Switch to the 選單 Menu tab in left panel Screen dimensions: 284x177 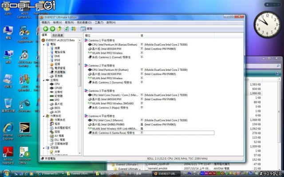tap(44, 35)
